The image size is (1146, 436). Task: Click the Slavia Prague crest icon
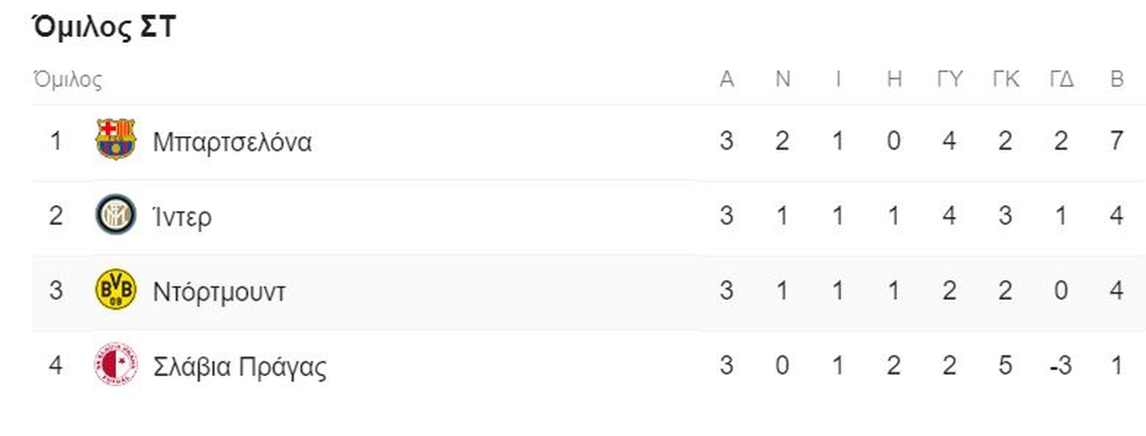point(116,364)
